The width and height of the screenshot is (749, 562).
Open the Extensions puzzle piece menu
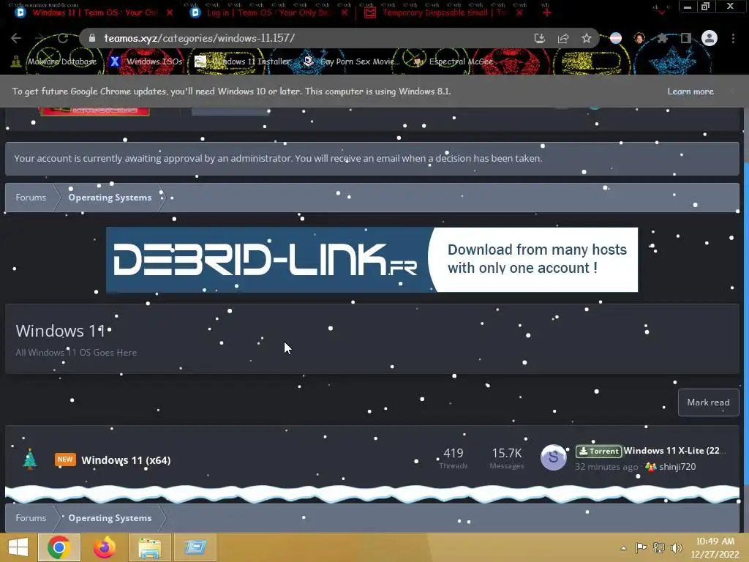[x=663, y=38]
